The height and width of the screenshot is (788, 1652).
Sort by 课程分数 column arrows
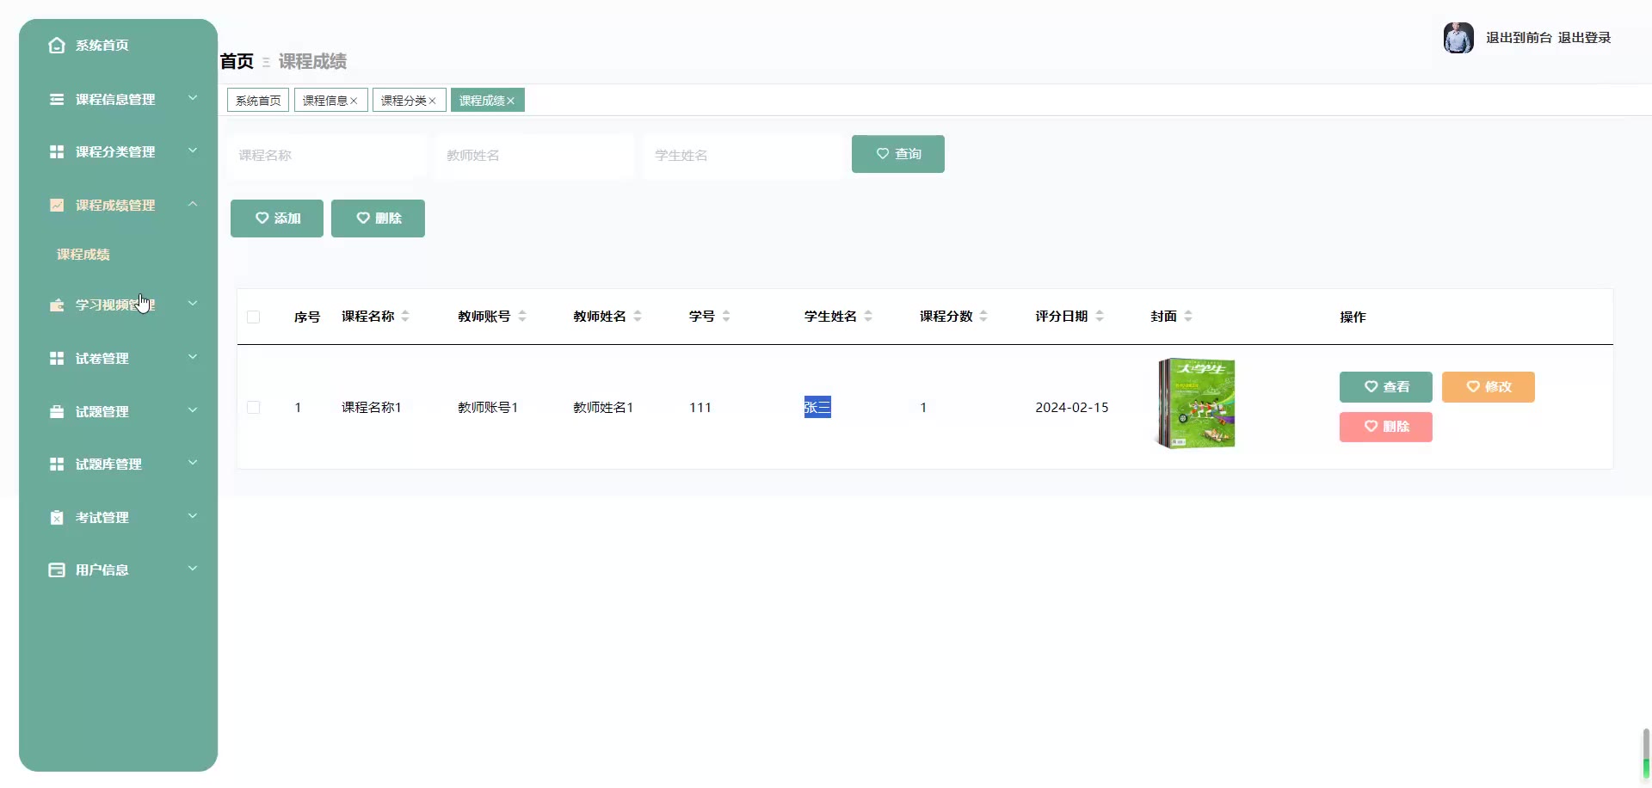(983, 316)
